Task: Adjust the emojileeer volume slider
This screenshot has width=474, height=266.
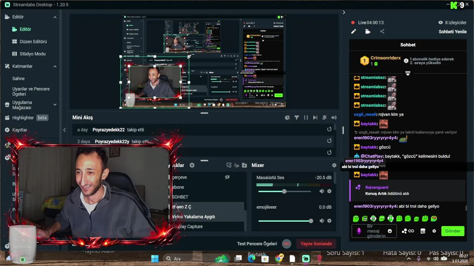Action: (285, 221)
